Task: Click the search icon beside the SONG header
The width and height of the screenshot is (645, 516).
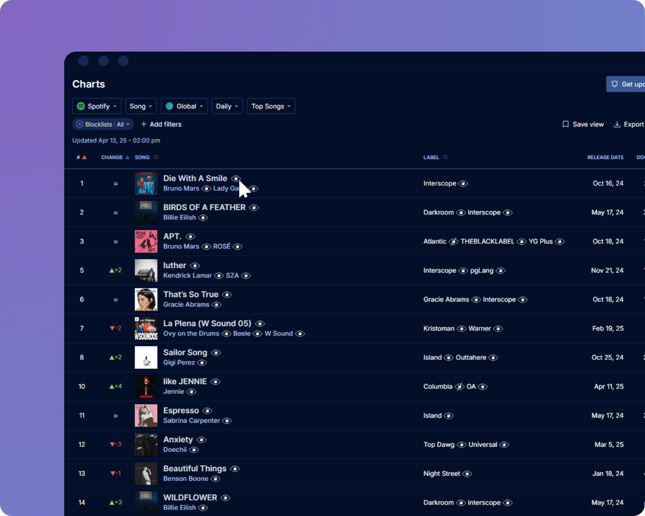Action: coord(155,157)
